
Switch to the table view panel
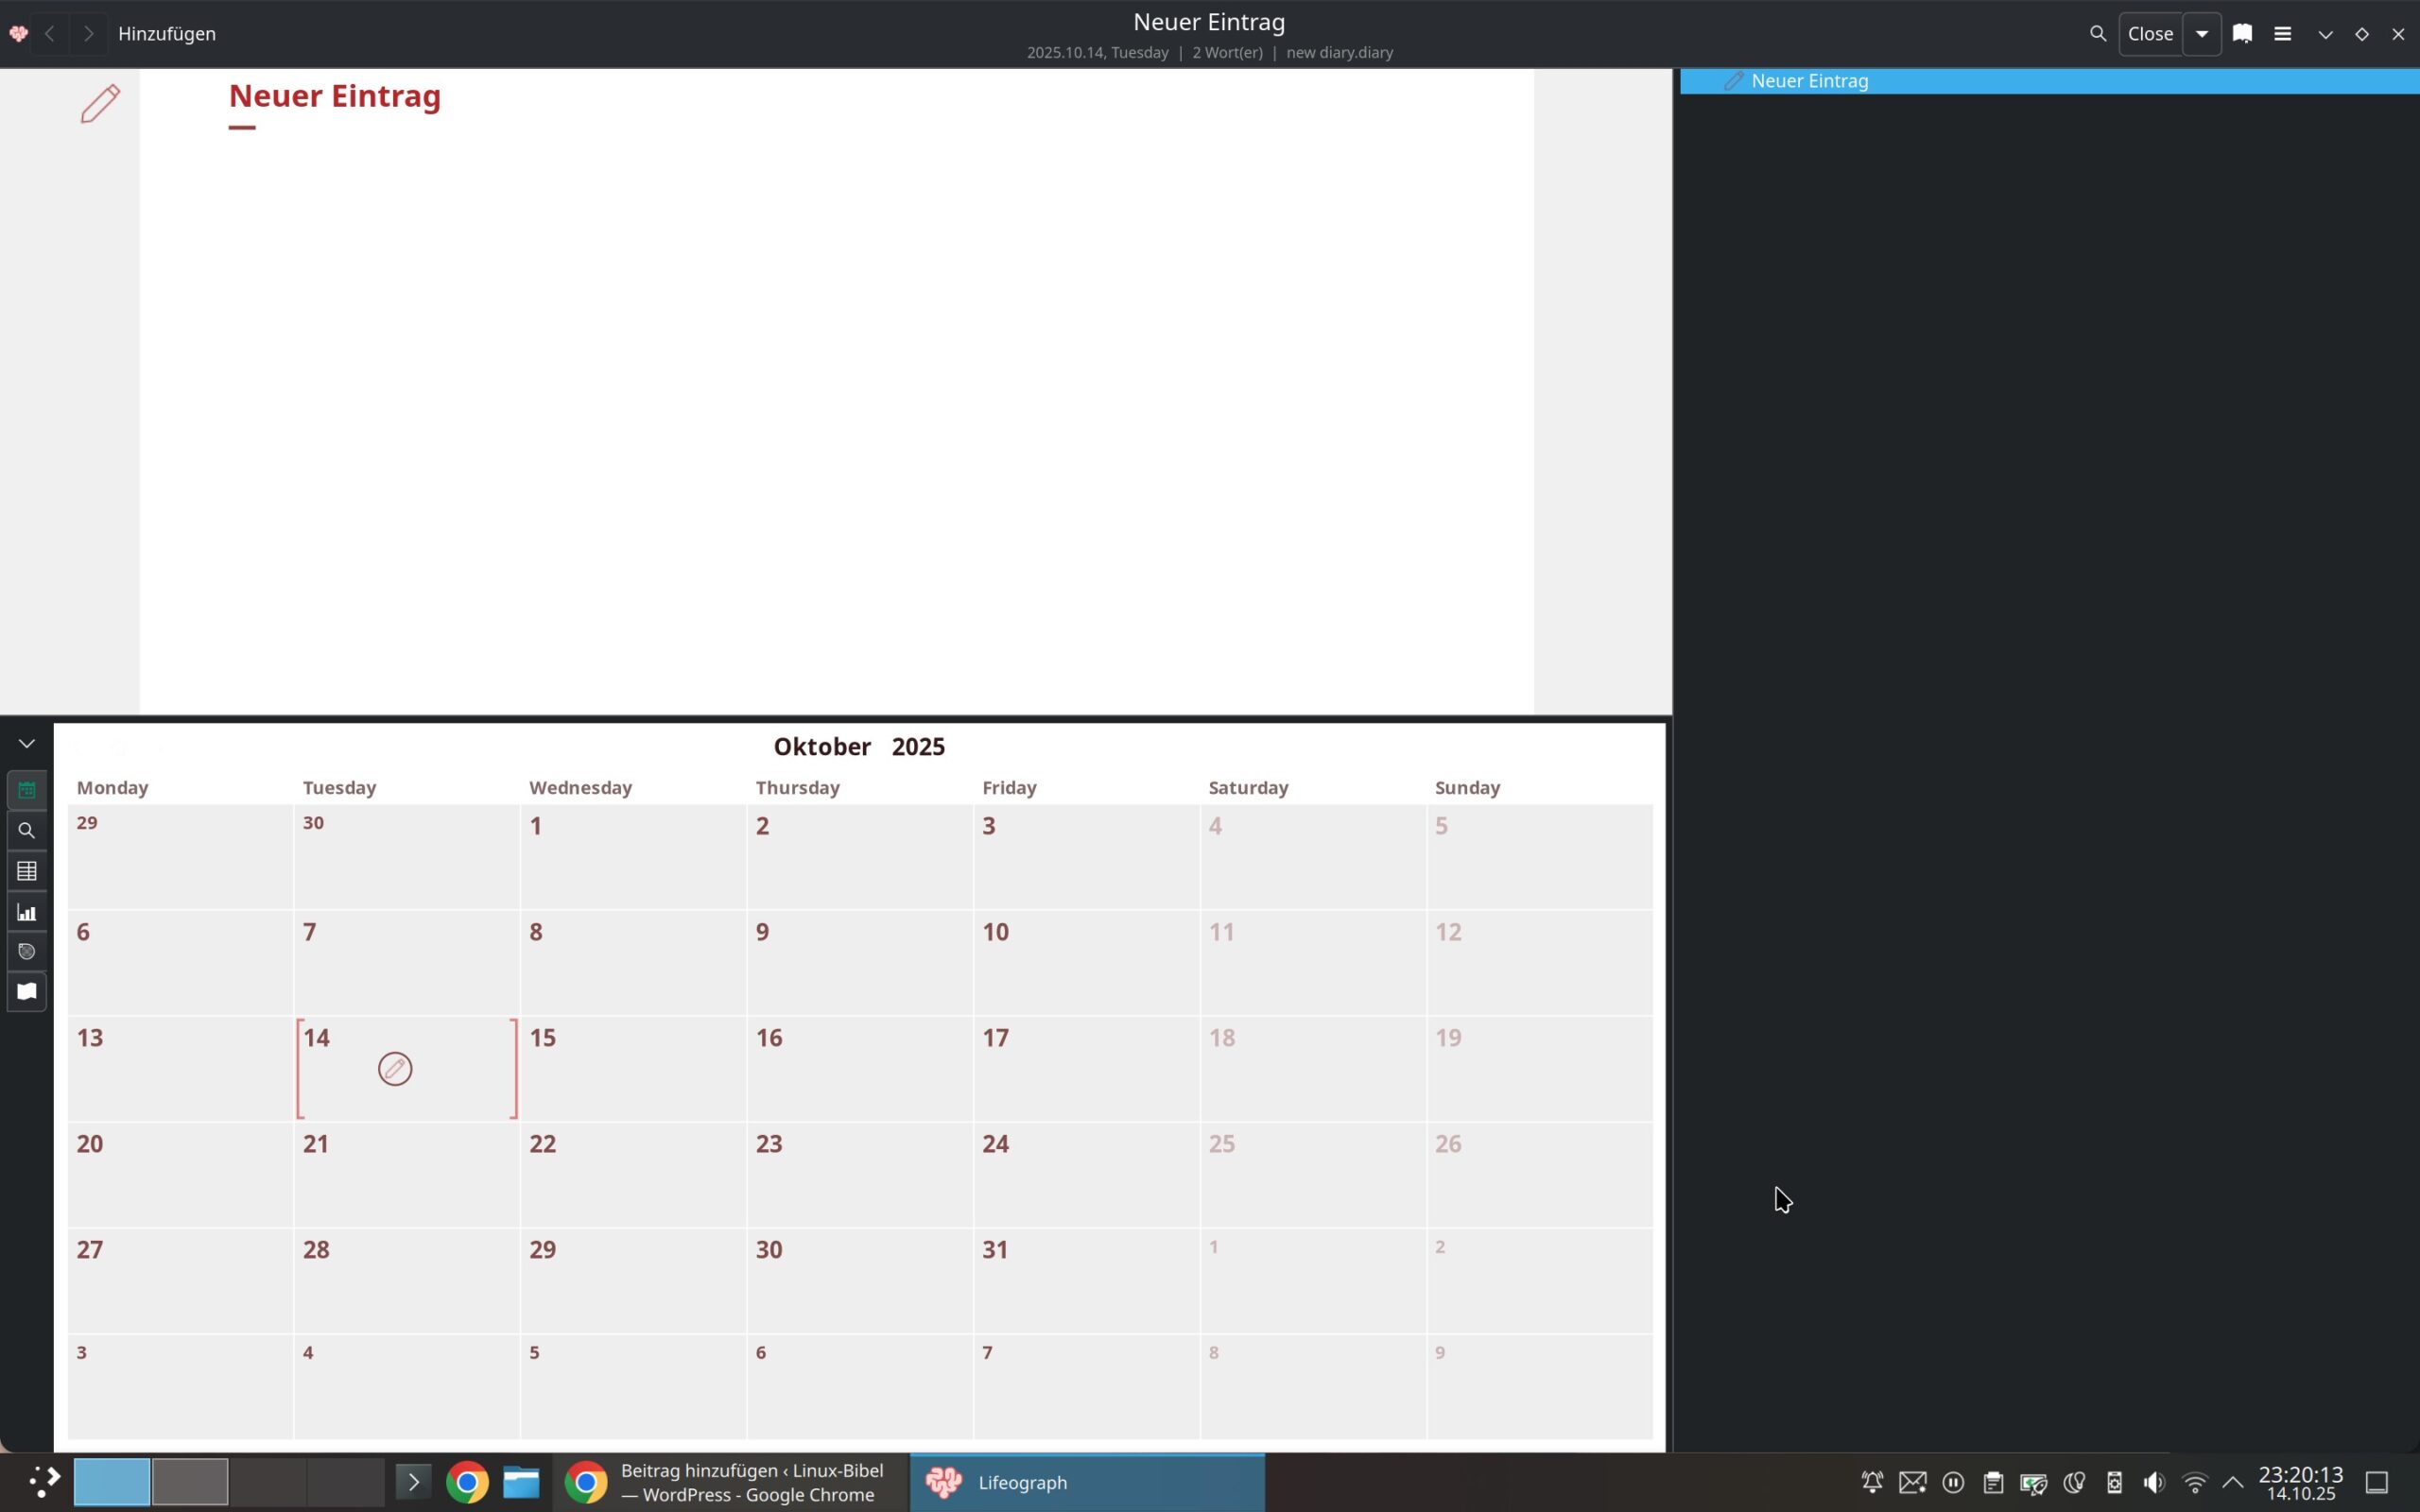[27, 871]
